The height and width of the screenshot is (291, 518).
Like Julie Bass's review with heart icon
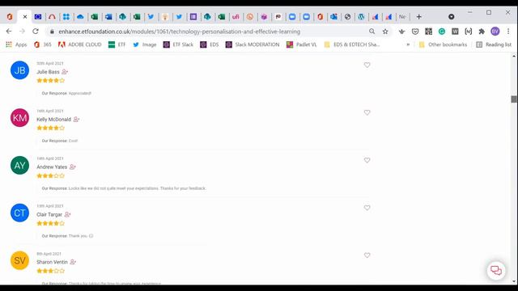tap(367, 65)
